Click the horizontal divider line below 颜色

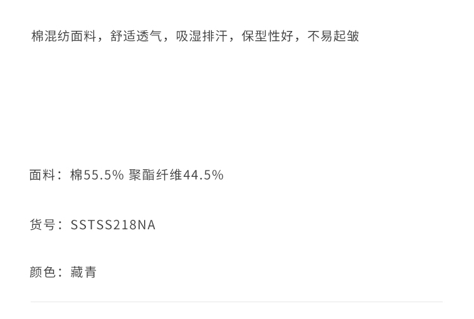pyautogui.click(x=236, y=302)
